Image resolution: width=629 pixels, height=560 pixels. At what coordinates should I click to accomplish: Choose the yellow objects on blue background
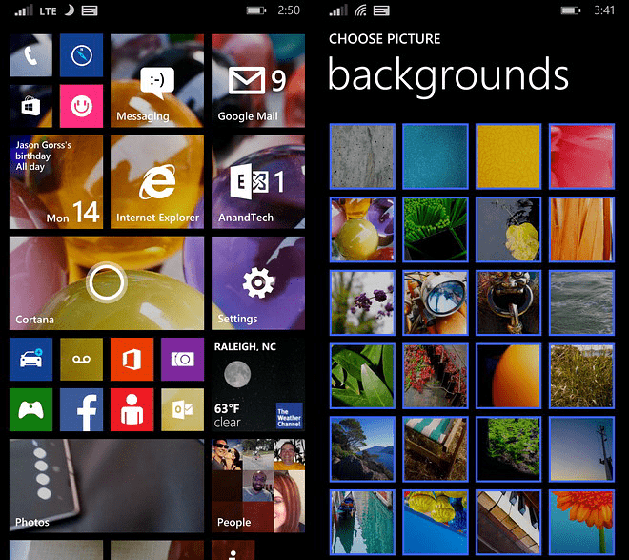click(436, 522)
